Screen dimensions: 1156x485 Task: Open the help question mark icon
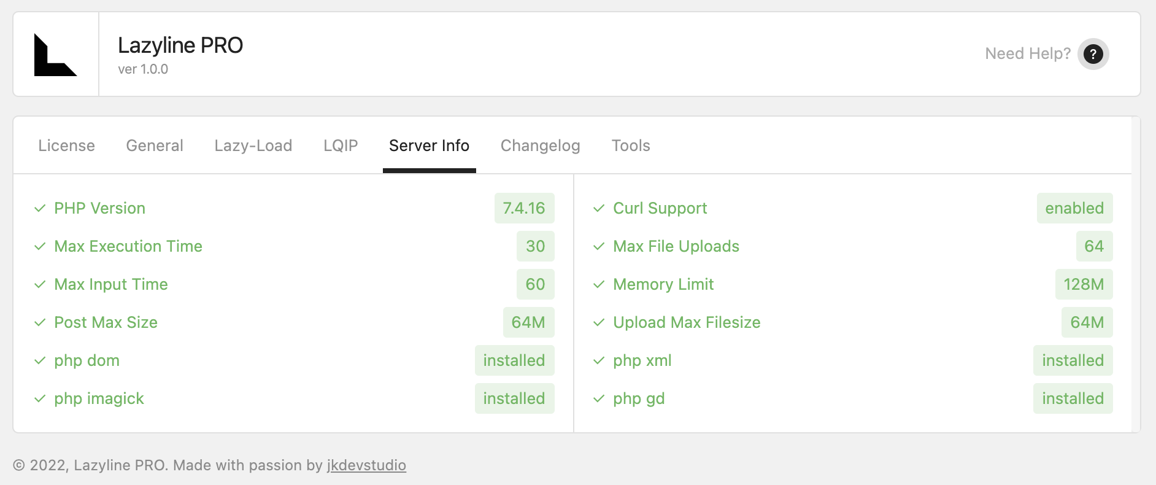(x=1093, y=54)
